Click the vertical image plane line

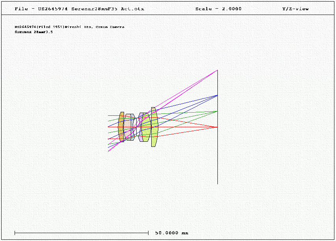pos(218,127)
